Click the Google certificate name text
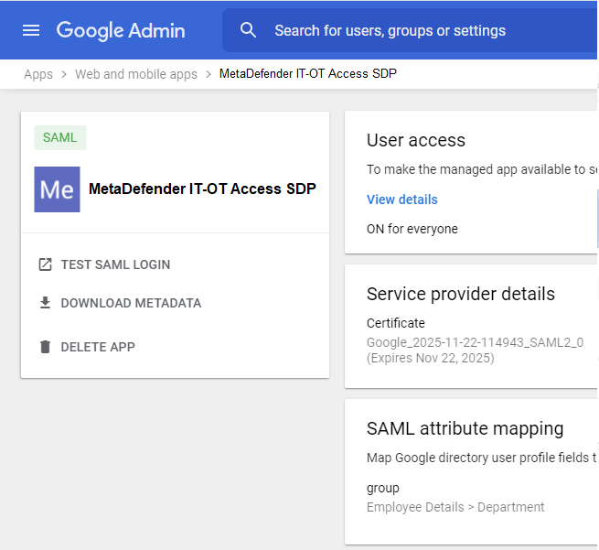 475,341
